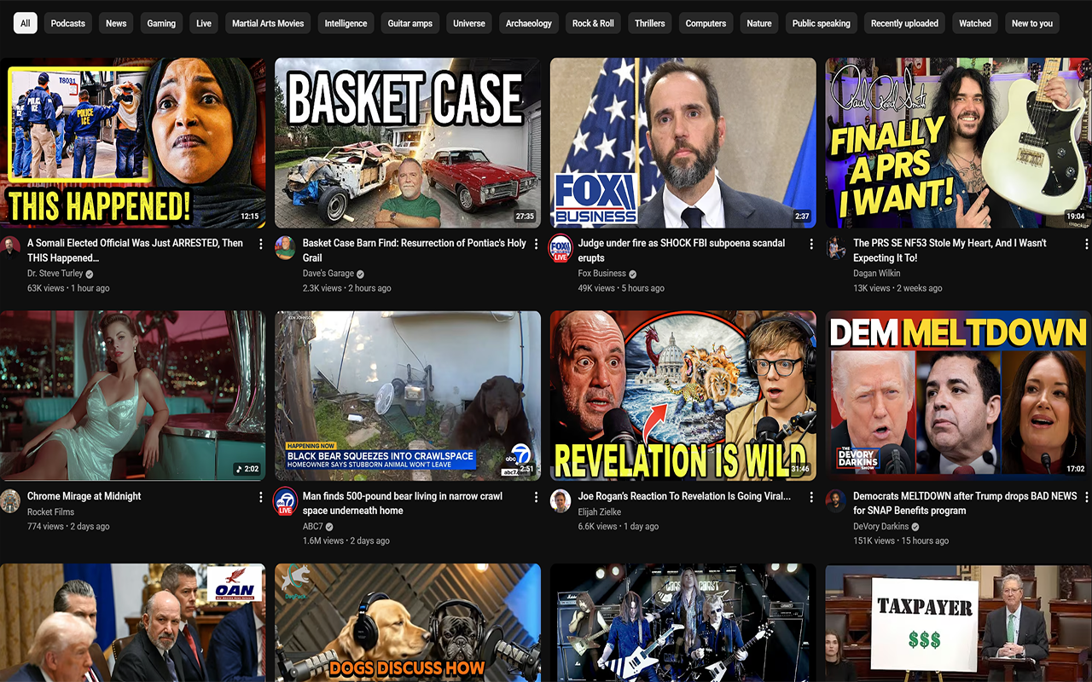Select the Live filter chip
1092x682 pixels.
(204, 23)
